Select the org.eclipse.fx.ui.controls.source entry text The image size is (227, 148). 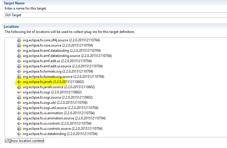(x=63, y=129)
